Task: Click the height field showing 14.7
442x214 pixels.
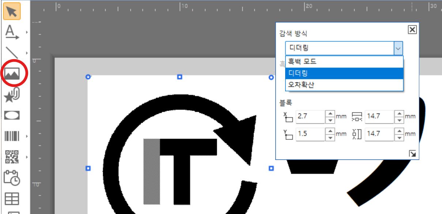Action: coord(379,134)
